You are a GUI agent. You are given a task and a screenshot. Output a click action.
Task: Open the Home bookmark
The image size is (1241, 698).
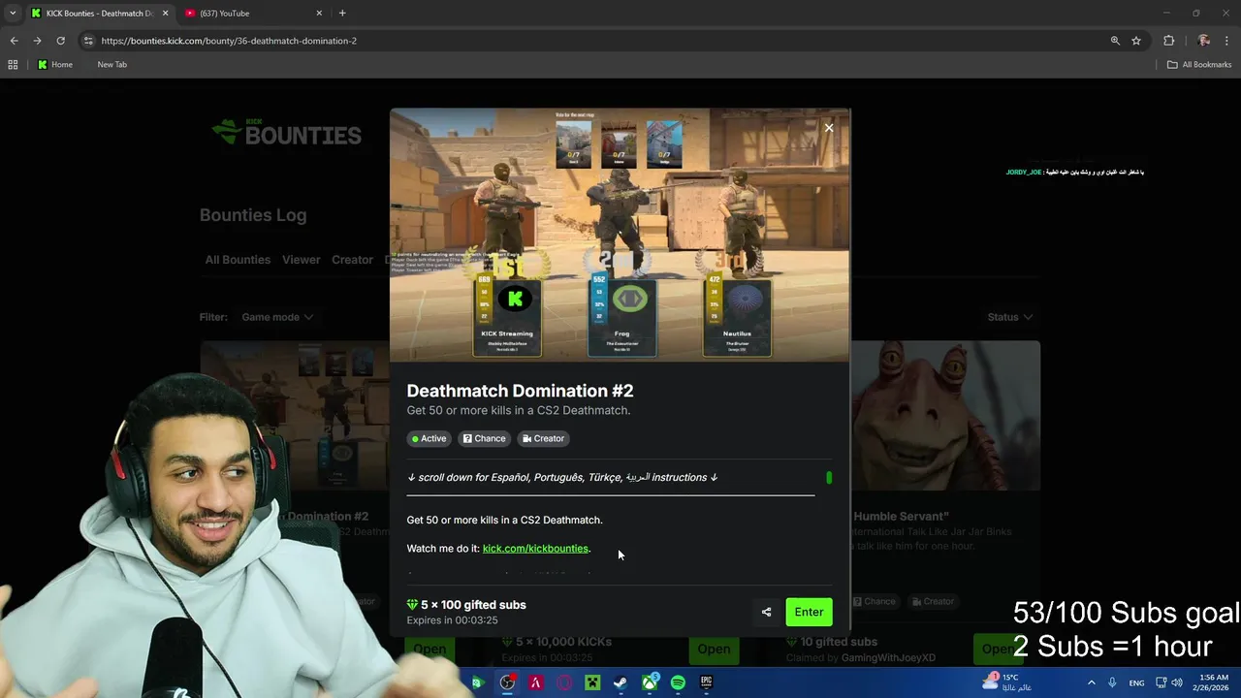tap(55, 65)
